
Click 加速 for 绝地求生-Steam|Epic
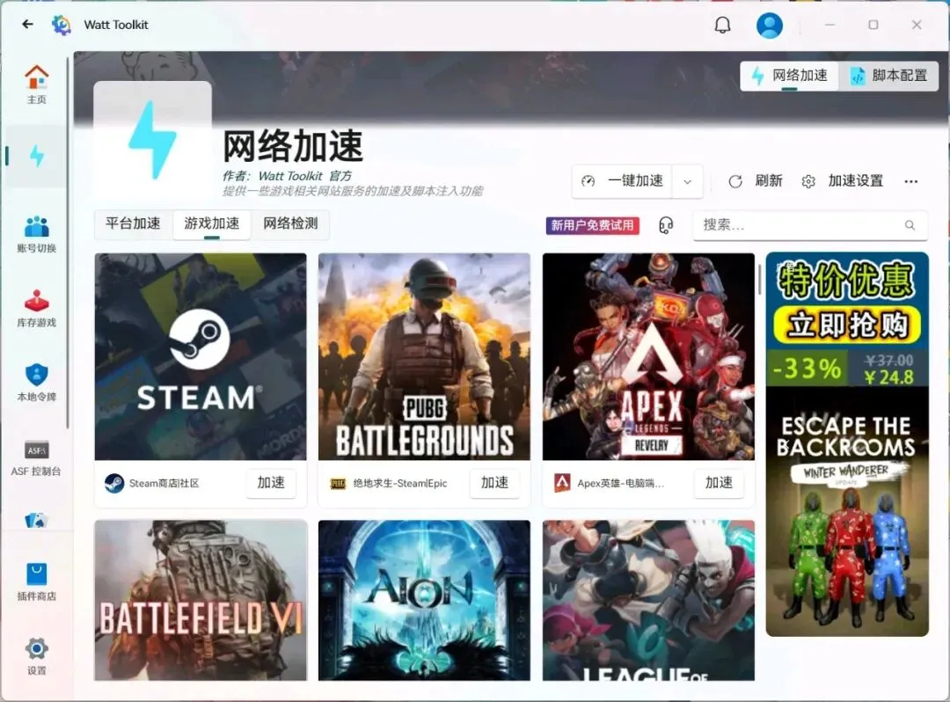pyautogui.click(x=495, y=483)
